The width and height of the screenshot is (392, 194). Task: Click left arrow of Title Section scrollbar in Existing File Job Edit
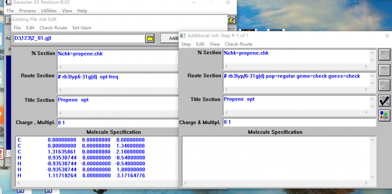(61, 113)
